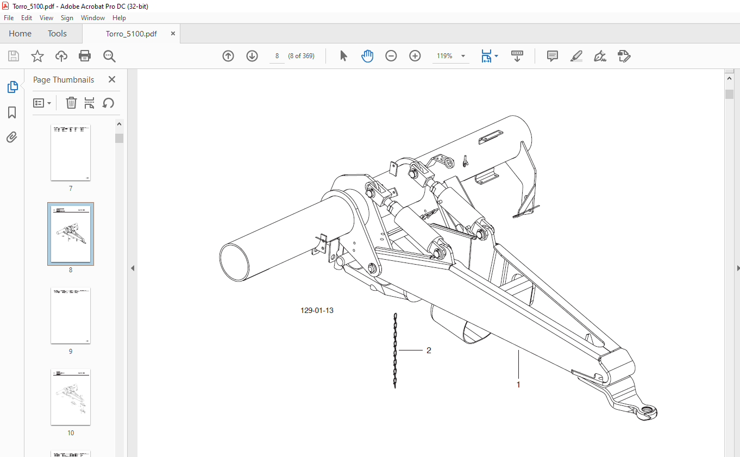Add document to favorites with star icon
Viewport: 740px width, 457px height.
pos(37,56)
